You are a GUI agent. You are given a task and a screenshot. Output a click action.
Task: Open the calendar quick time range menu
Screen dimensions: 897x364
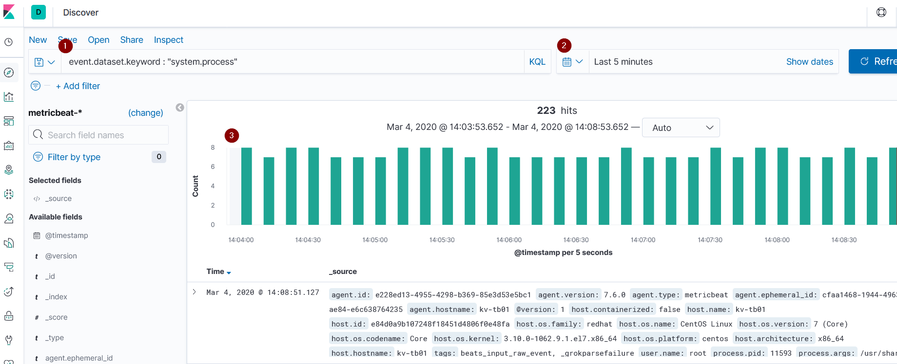click(572, 62)
